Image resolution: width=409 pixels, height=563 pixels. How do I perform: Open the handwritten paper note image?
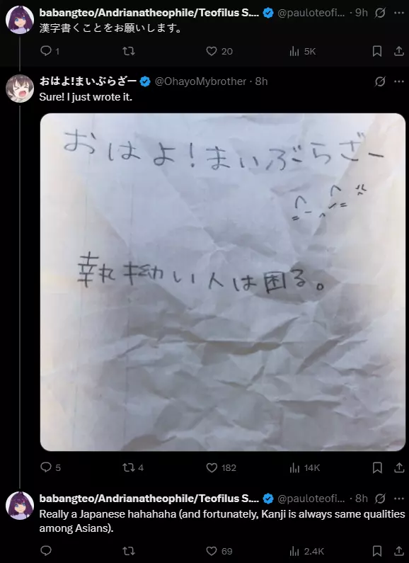pos(223,282)
